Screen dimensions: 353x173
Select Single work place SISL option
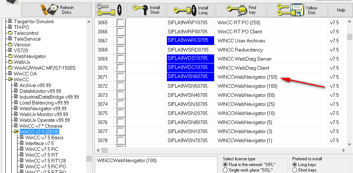coord(225,170)
